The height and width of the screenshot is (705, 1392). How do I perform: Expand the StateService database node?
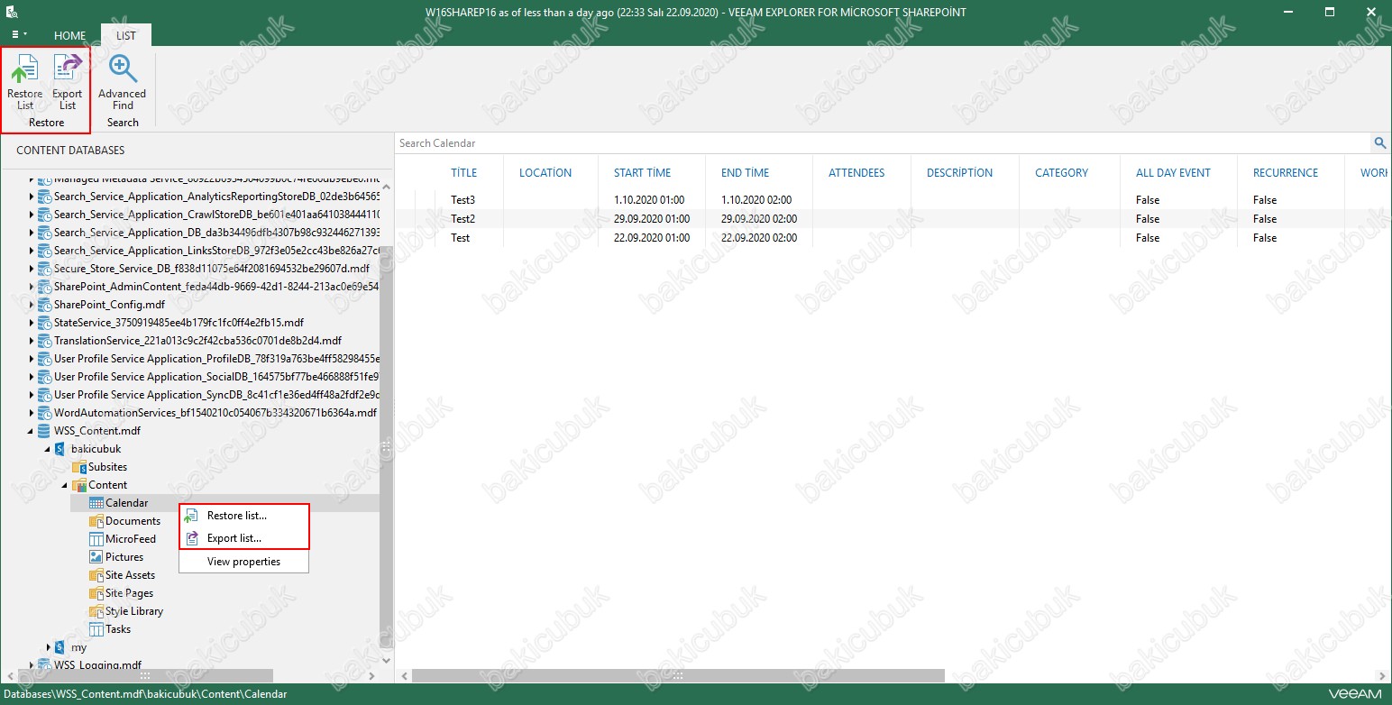click(x=32, y=323)
